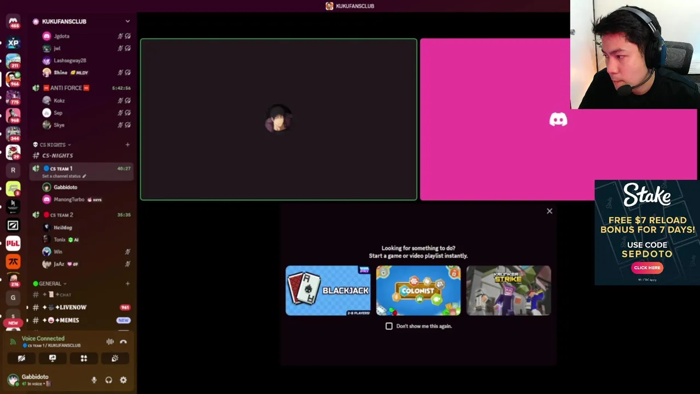Join ANTI FORCE voice channel
This screenshot has height=394, width=700.
tap(81, 88)
